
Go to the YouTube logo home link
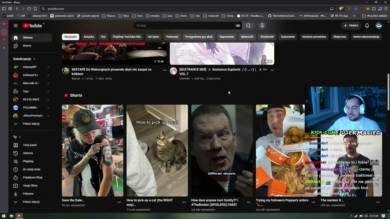32,26
